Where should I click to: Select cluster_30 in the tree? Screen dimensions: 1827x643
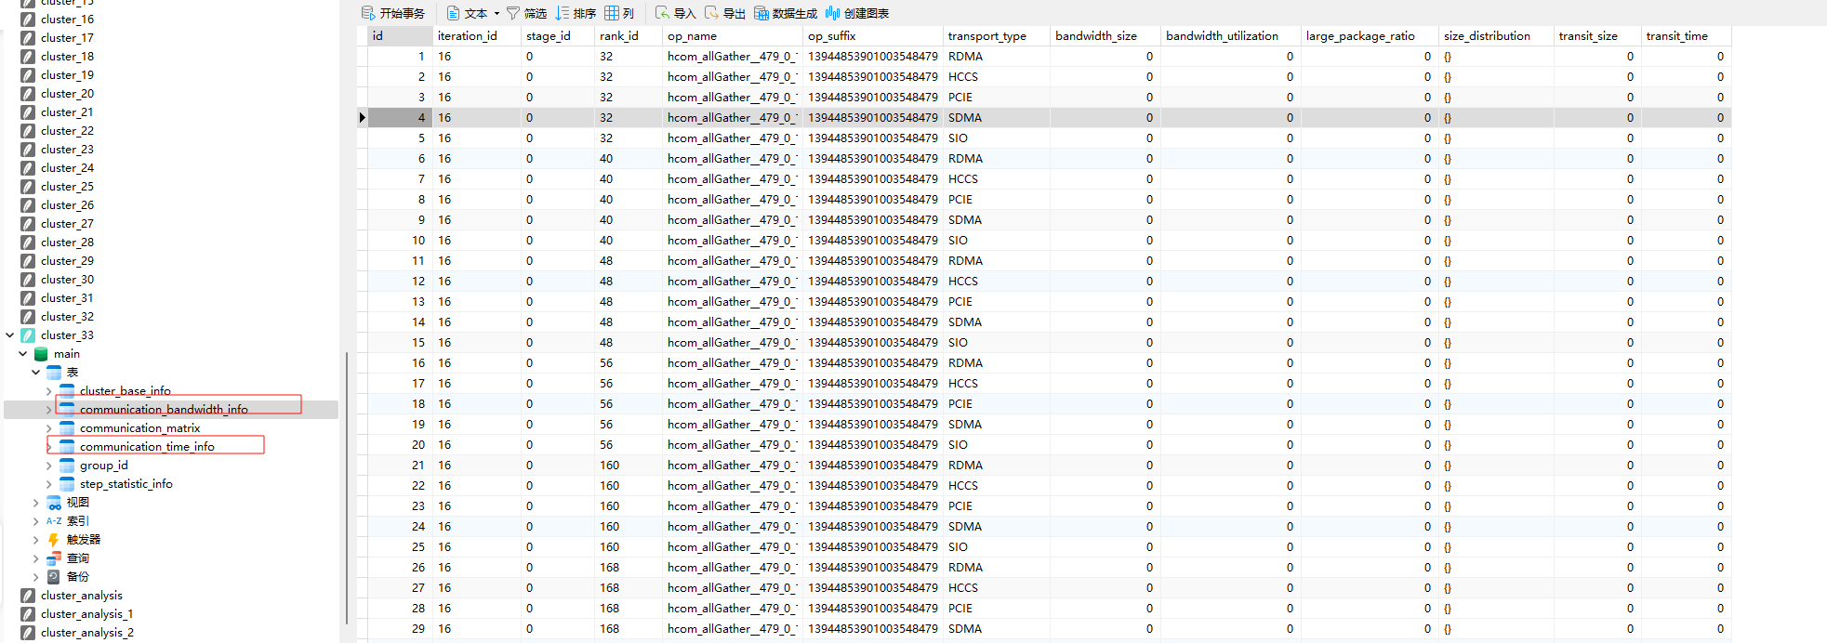click(67, 280)
